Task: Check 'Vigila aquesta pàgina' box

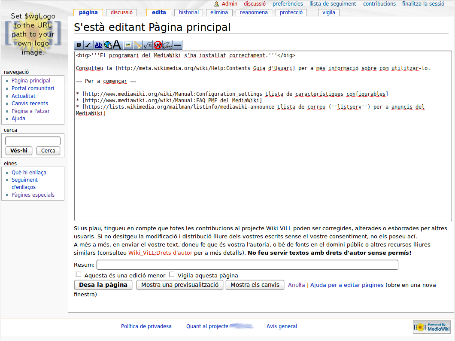Action: [172, 274]
